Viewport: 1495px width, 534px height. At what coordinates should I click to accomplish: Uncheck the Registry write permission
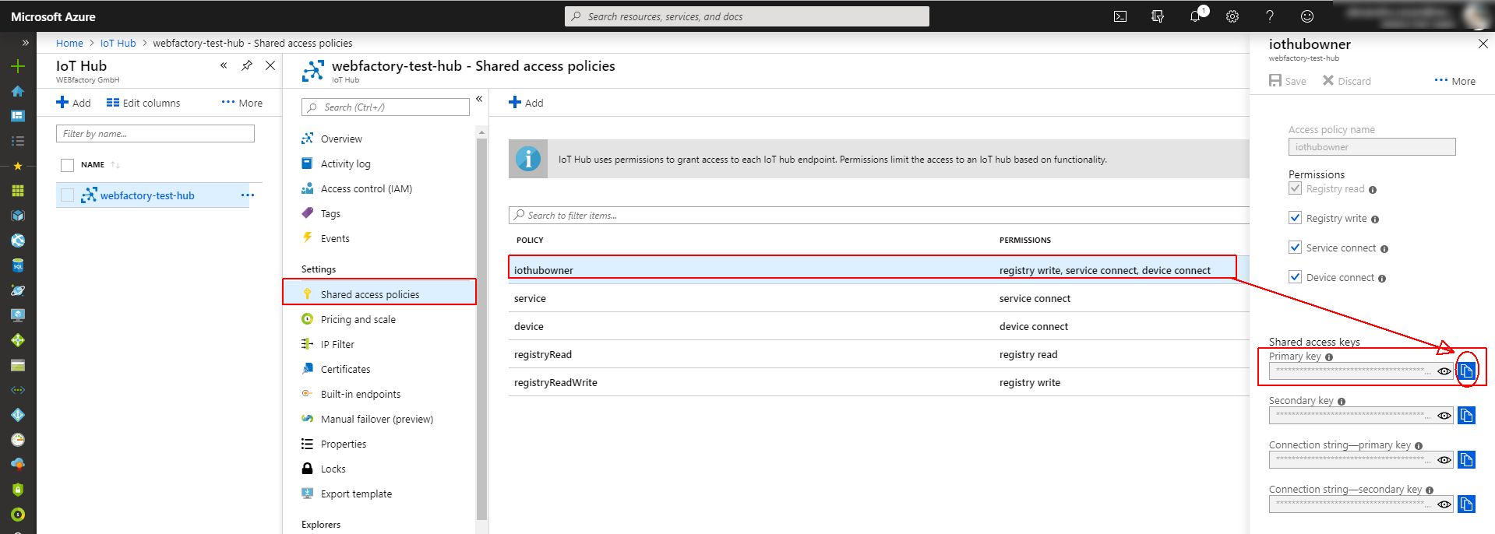point(1295,218)
